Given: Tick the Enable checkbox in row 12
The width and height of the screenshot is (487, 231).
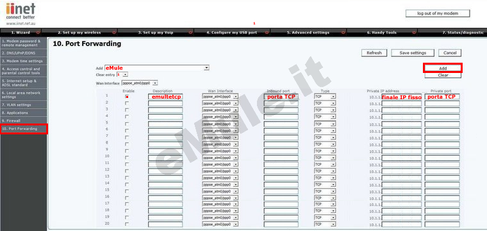Looking at the screenshot, I should coord(127,171).
